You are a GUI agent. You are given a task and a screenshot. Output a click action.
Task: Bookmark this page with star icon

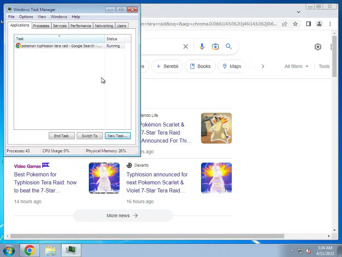point(295,24)
